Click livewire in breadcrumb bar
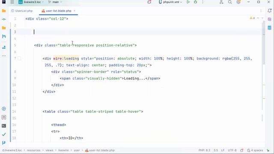The image size is (274, 154). tap(63, 150)
